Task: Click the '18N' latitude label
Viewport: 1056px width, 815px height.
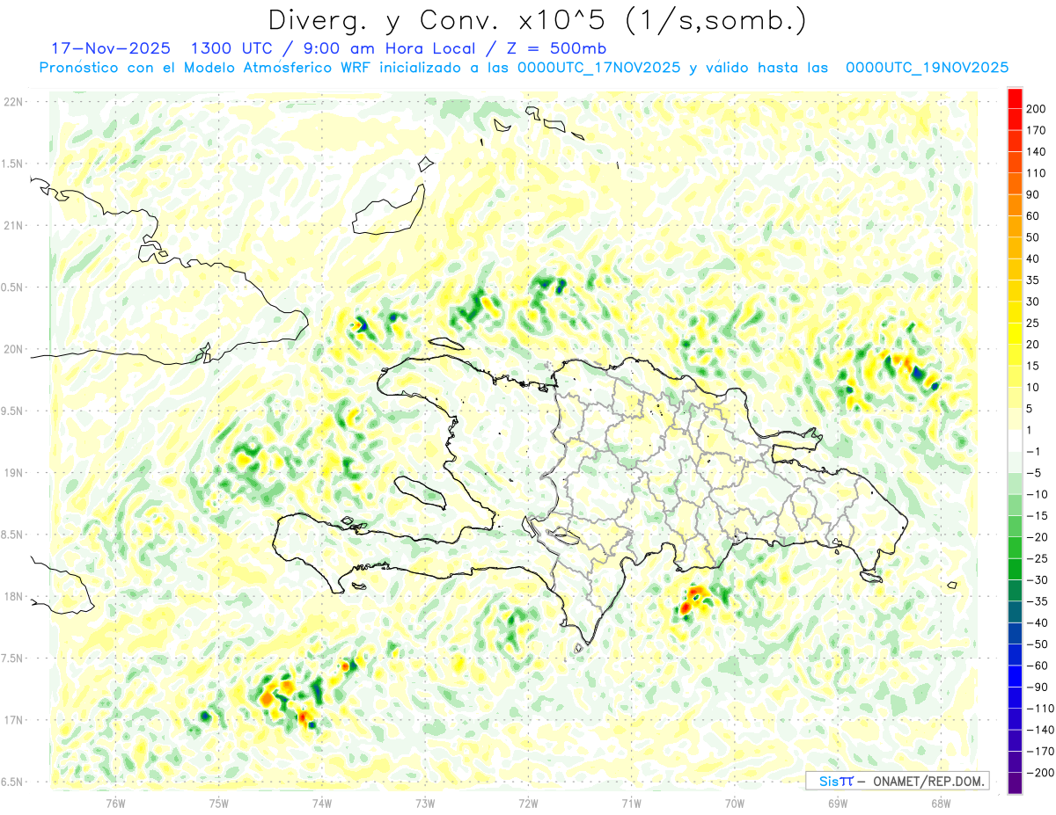Action: [13, 597]
